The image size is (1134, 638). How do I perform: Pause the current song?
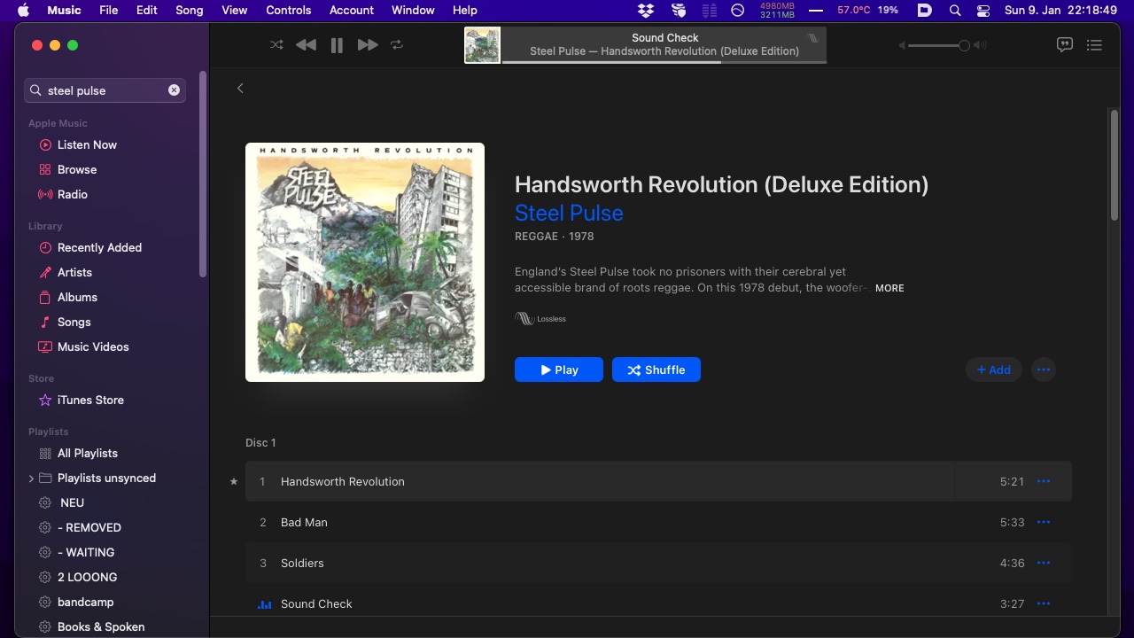(x=337, y=45)
